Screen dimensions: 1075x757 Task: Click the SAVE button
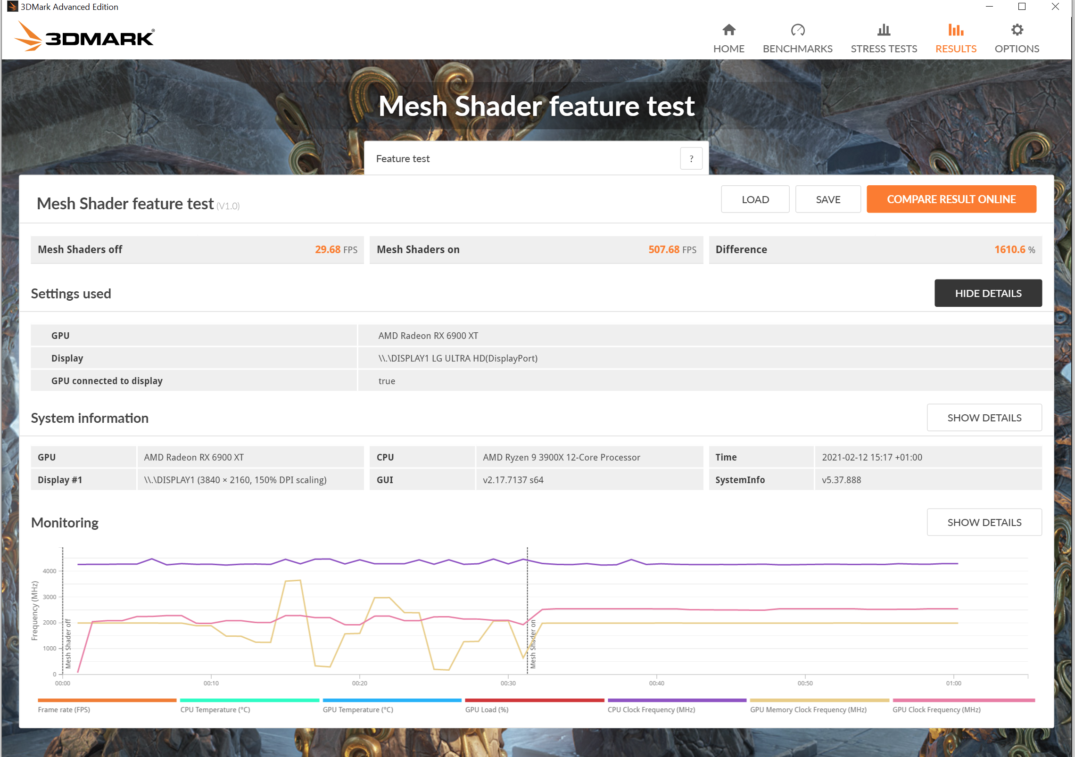tap(828, 199)
